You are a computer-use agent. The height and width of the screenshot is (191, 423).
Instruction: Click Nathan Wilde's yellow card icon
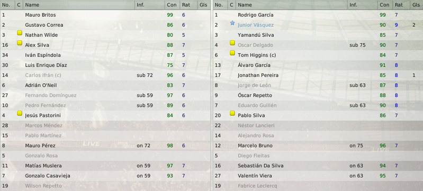click(x=20, y=33)
